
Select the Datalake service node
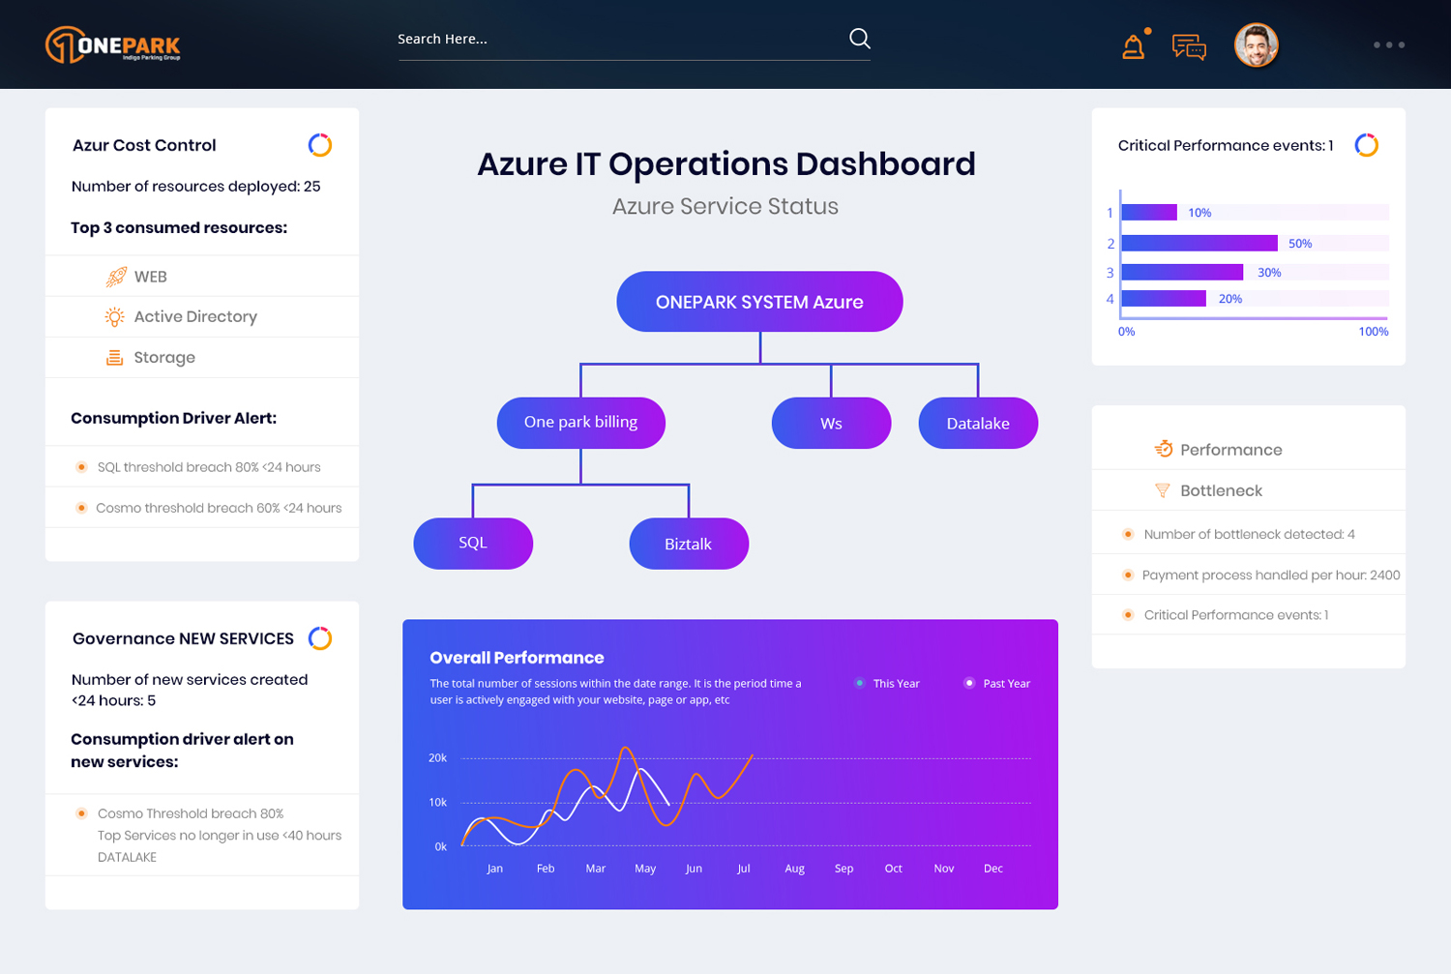point(978,423)
